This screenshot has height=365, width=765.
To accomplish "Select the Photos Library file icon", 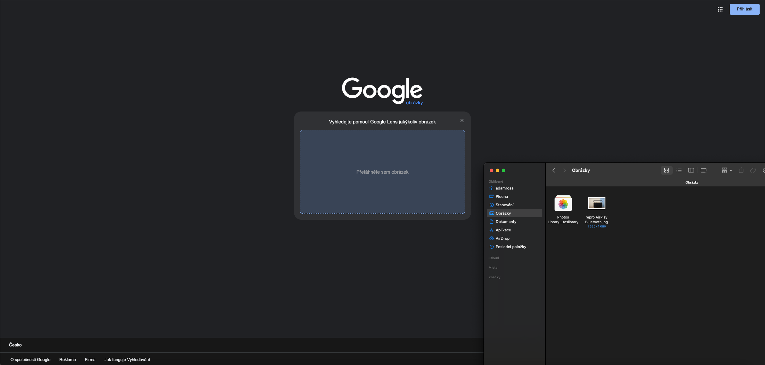I will [563, 203].
